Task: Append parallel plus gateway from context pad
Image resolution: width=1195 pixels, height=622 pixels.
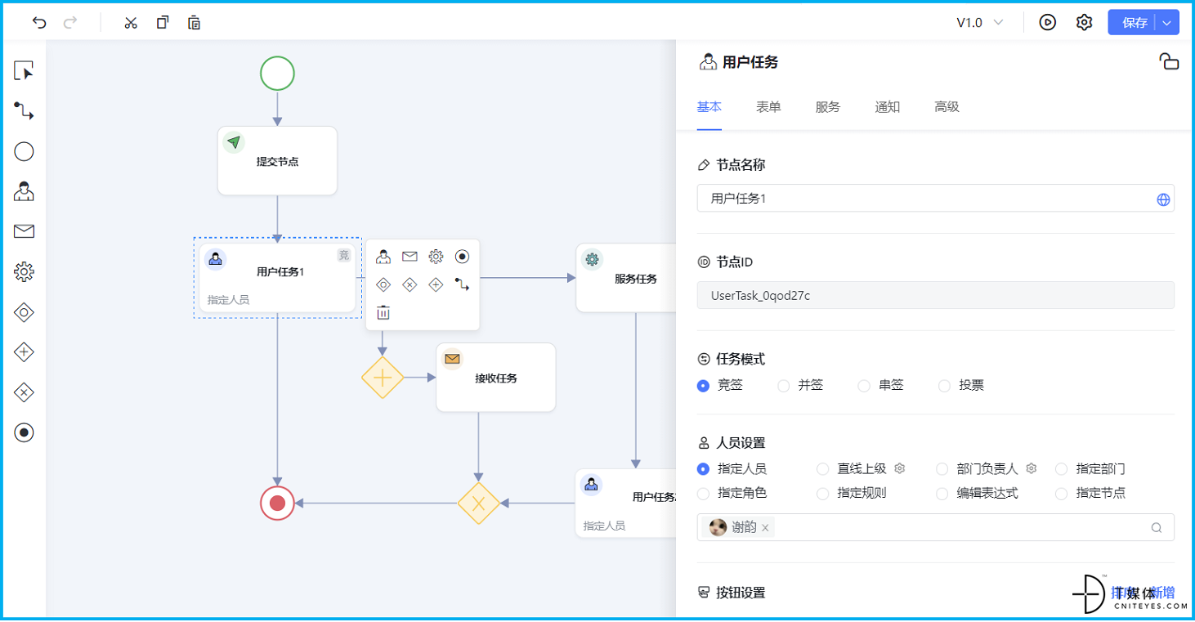Action: pos(436,284)
